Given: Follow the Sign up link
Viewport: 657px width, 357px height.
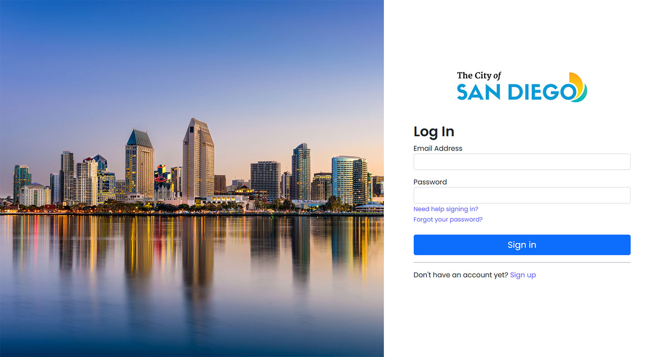Looking at the screenshot, I should point(523,275).
